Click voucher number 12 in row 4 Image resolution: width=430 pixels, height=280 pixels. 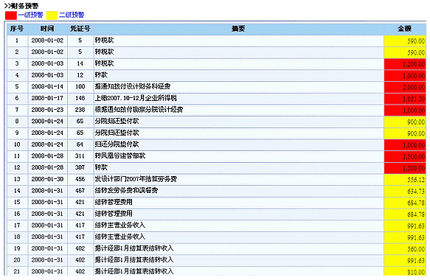[x=80, y=75]
